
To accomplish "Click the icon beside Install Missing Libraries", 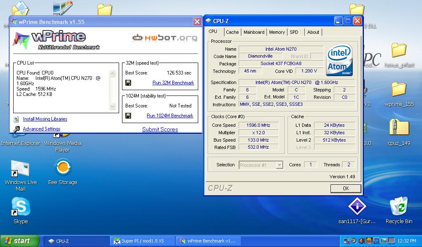I will pyautogui.click(x=16, y=119).
